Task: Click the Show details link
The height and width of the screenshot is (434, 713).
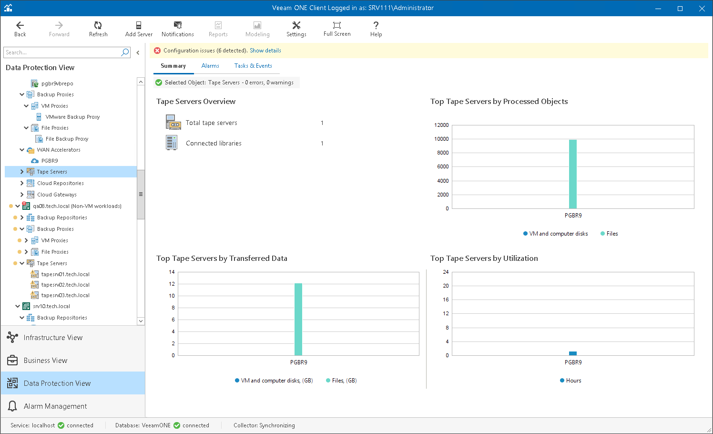Action: (x=265, y=51)
